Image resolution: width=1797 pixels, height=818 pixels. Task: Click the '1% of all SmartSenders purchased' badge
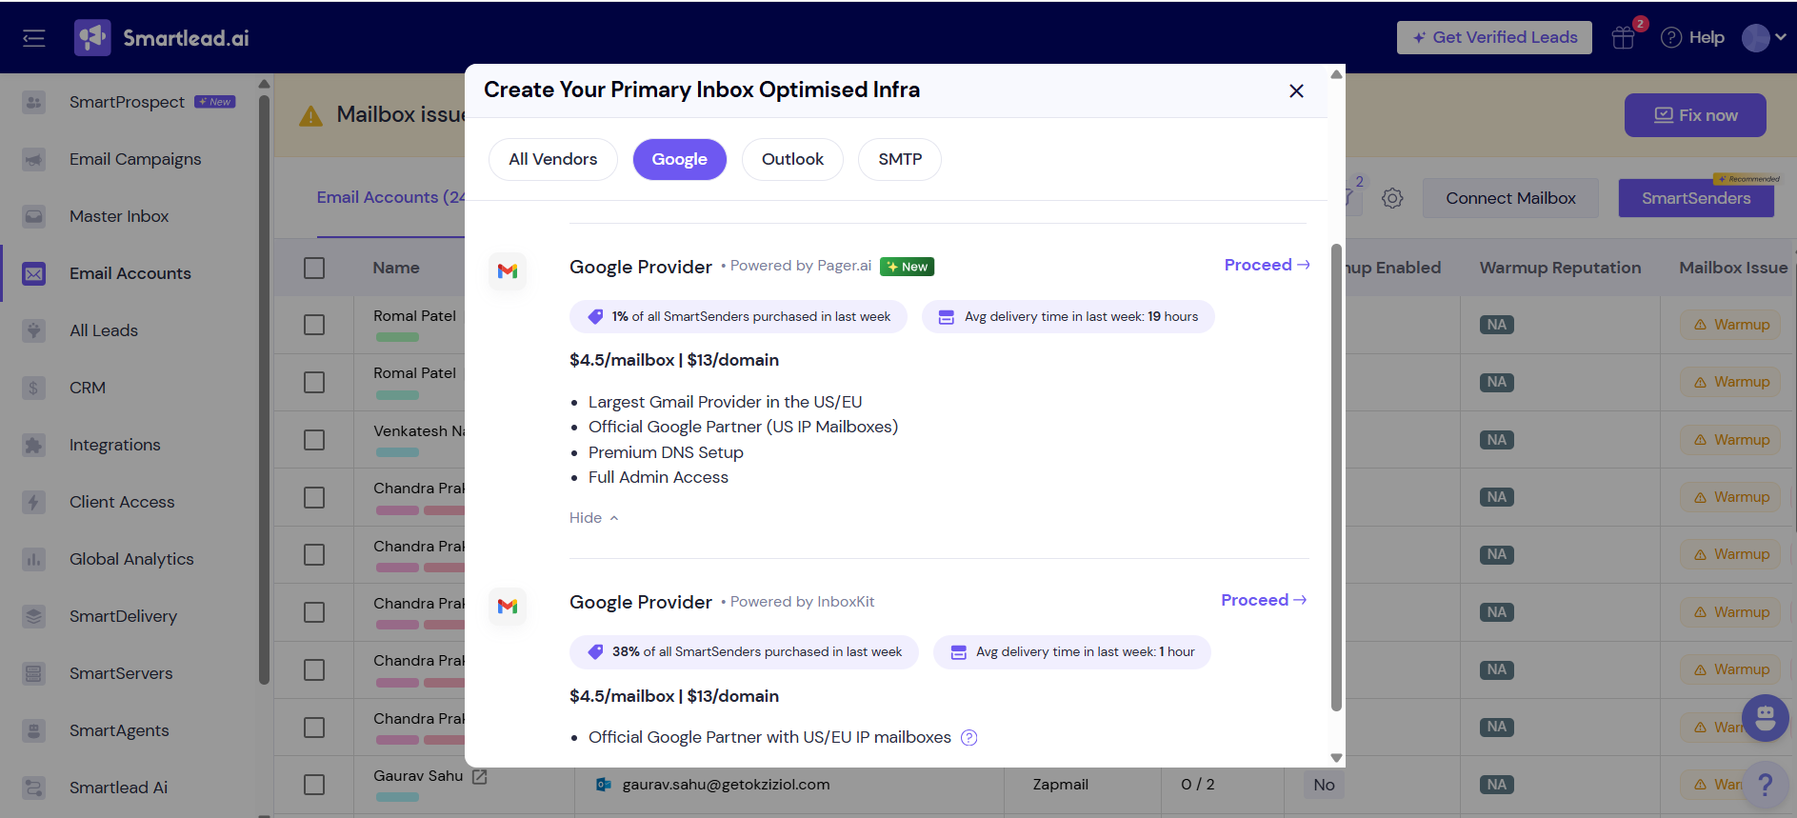(738, 317)
